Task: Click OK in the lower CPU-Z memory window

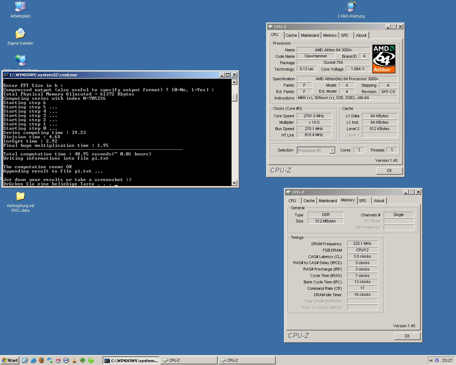Action: coord(407,336)
